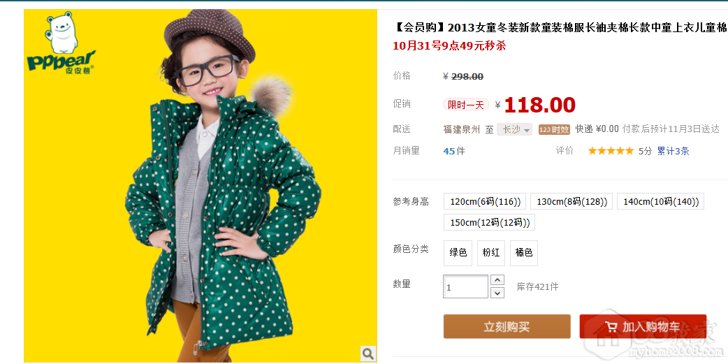The width and height of the screenshot is (728, 364).
Task: Click the 立刻购买 buy now button
Action: tap(507, 327)
